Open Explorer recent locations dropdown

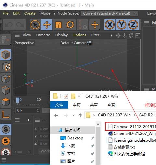coord(74,115)
